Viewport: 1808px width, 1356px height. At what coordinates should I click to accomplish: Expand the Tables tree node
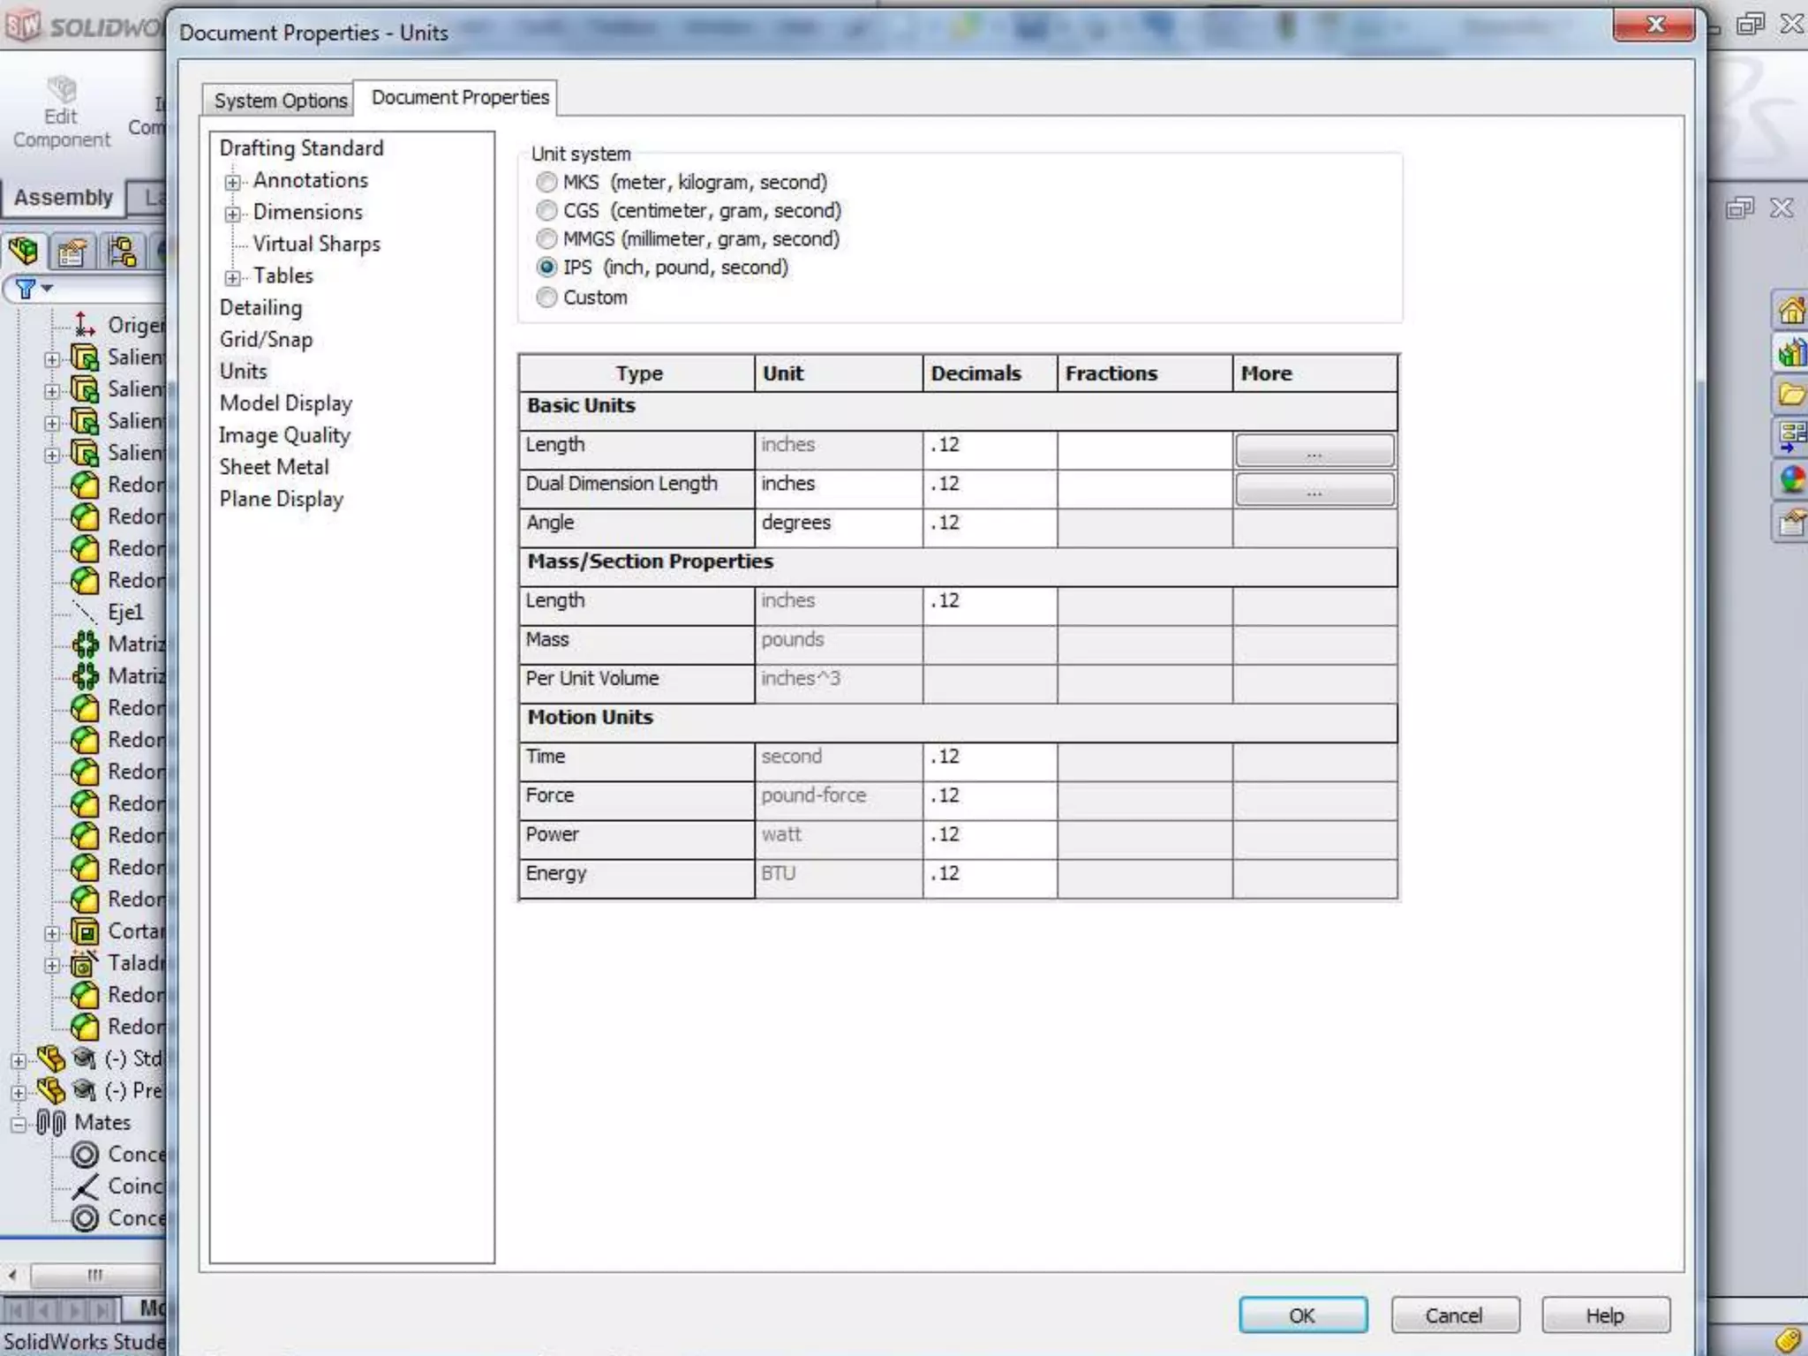point(232,277)
